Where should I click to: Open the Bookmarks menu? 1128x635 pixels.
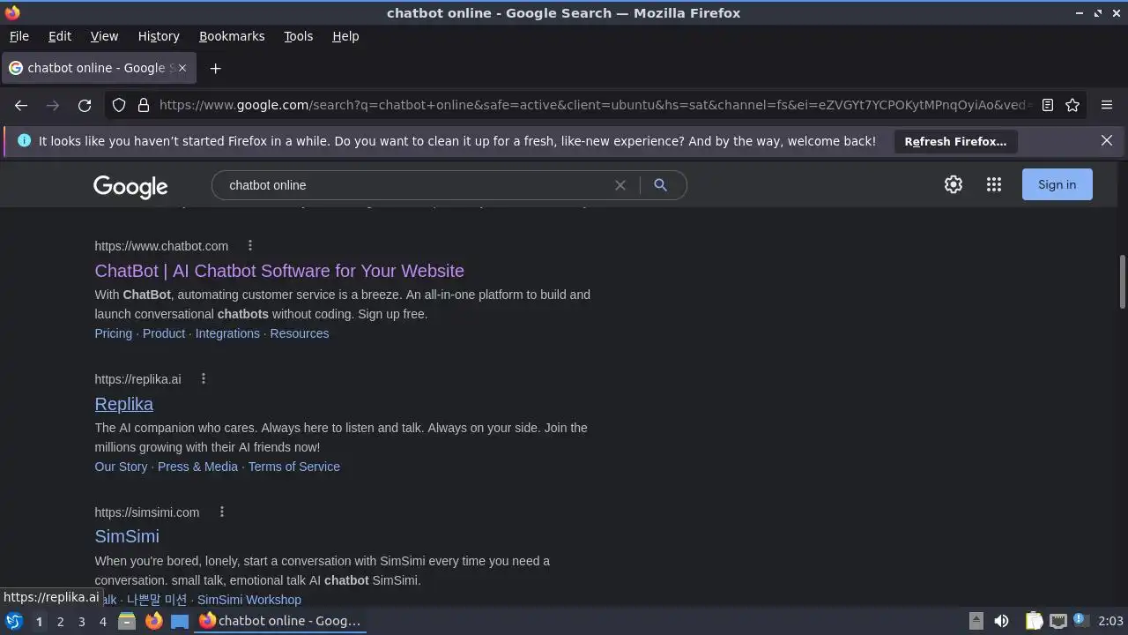(232, 36)
